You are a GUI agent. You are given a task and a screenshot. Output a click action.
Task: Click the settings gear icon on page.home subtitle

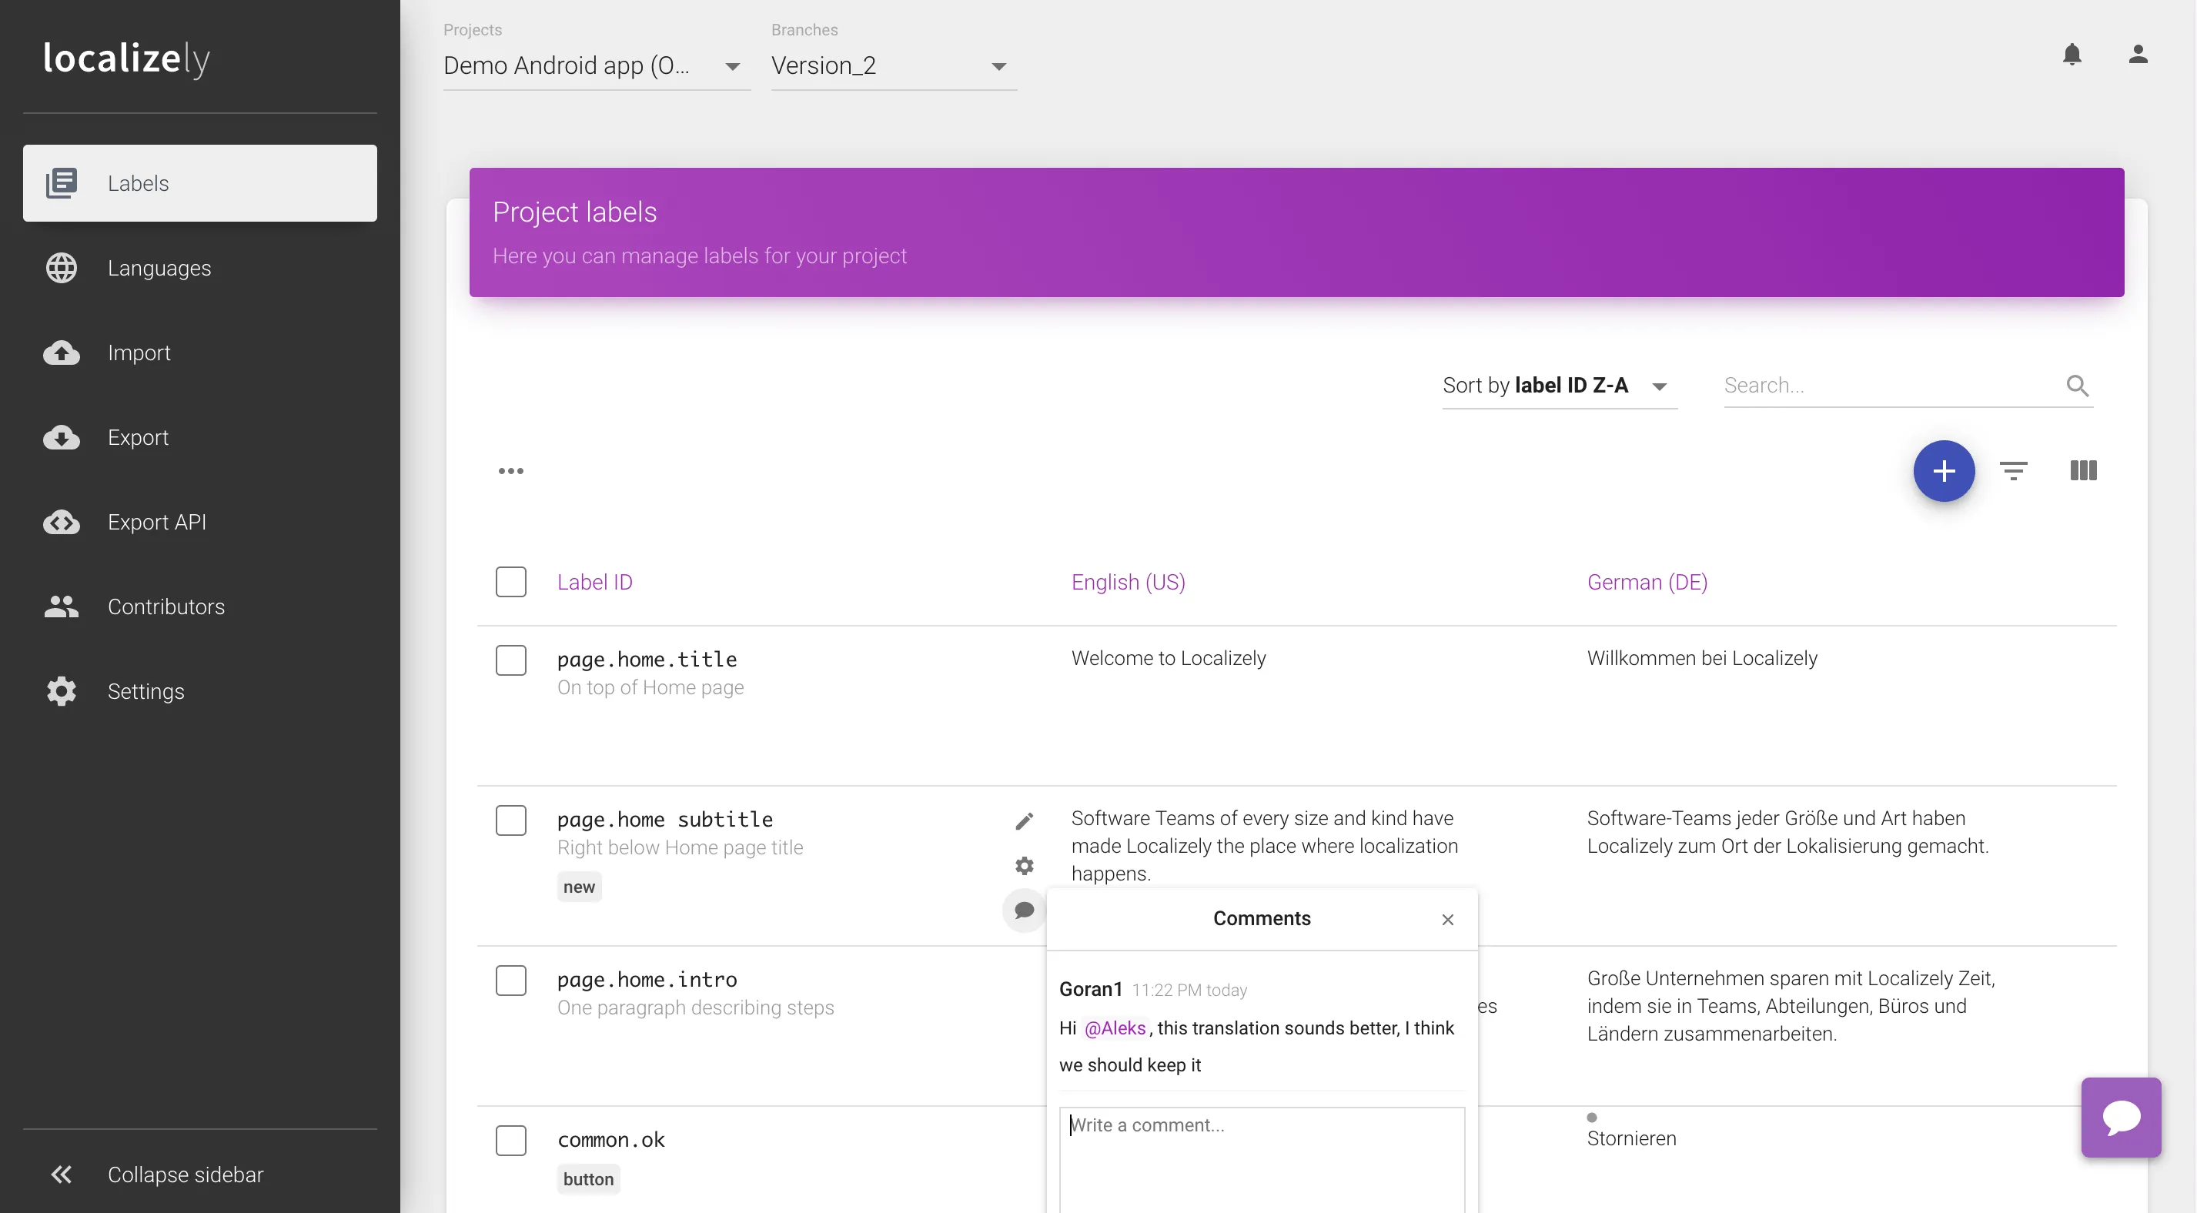(x=1025, y=865)
